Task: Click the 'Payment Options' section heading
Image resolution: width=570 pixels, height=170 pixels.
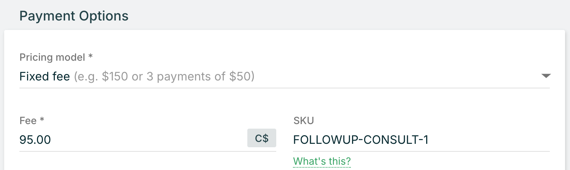Action: pos(74,16)
